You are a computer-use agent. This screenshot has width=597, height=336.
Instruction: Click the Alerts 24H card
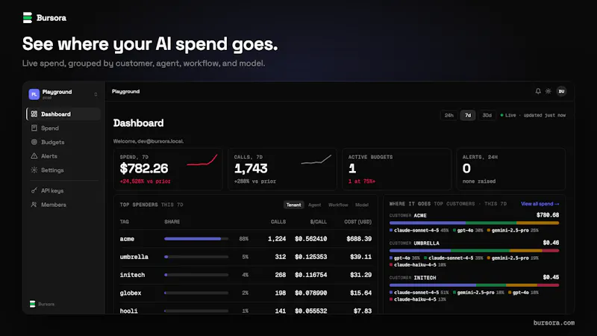click(510, 169)
